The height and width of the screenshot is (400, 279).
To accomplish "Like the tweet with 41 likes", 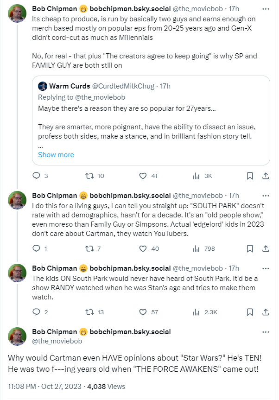I will 143,176.
